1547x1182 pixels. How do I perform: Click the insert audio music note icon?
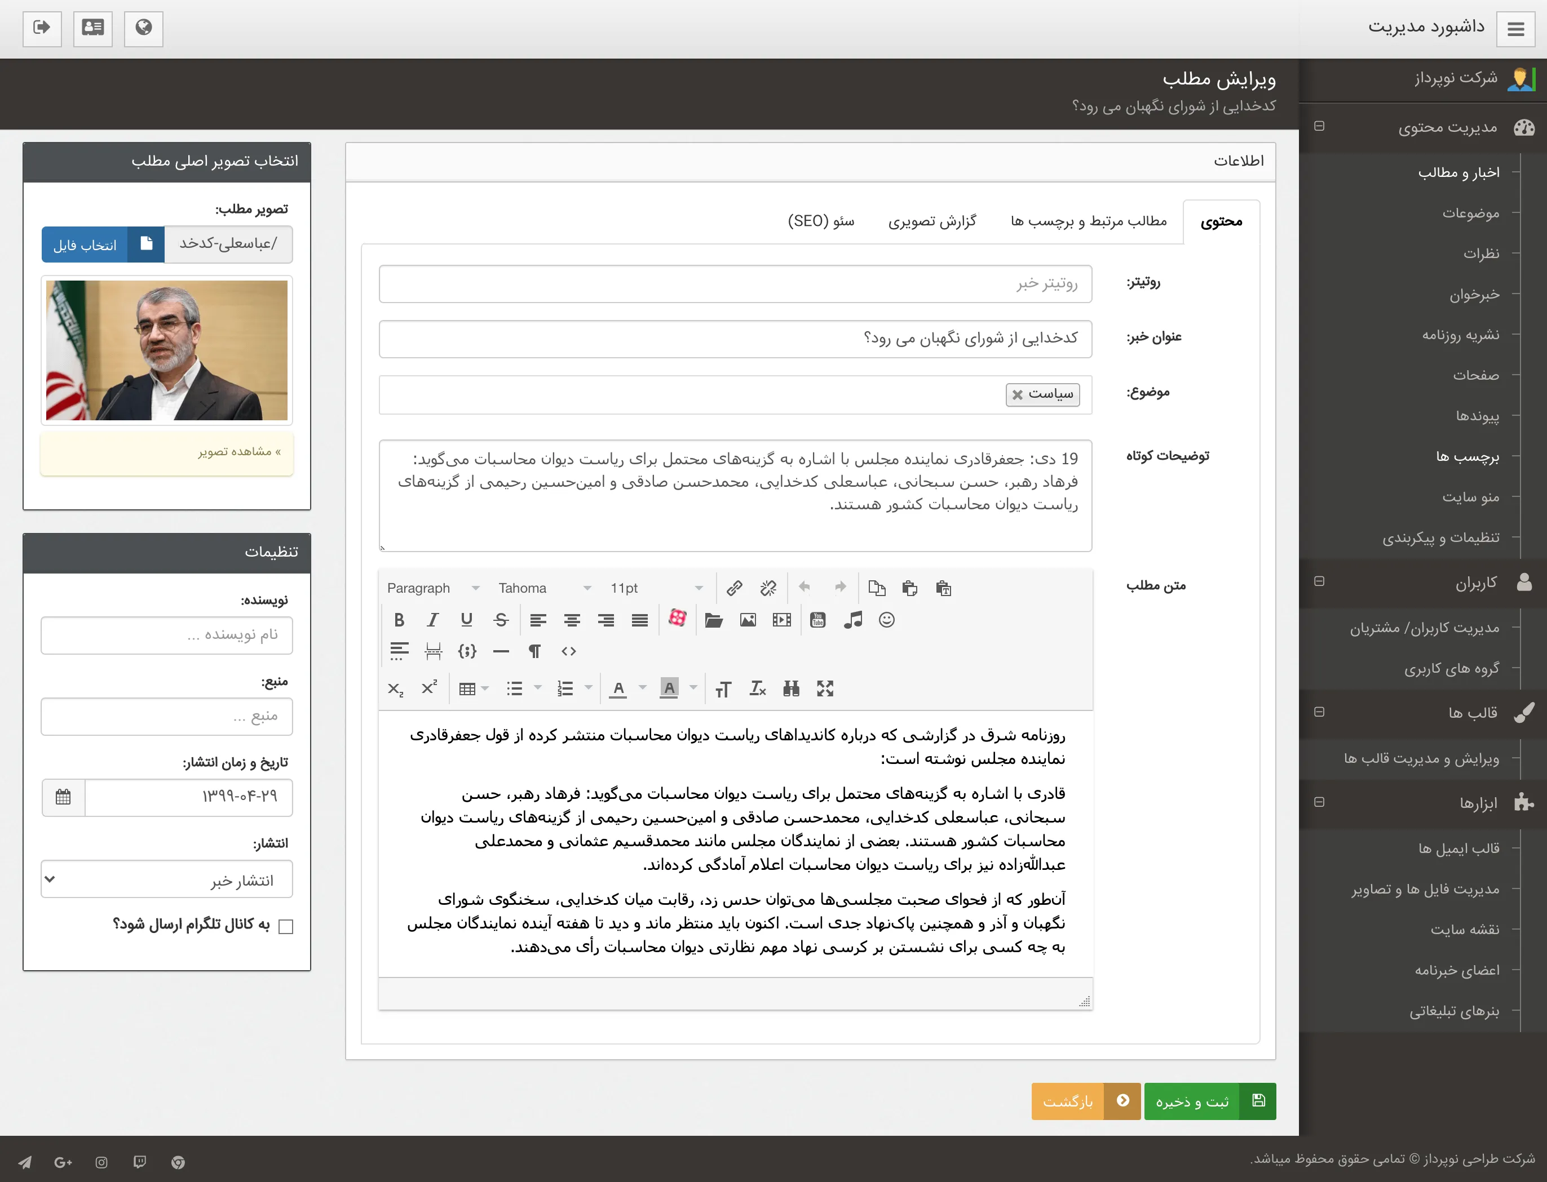[x=853, y=620]
